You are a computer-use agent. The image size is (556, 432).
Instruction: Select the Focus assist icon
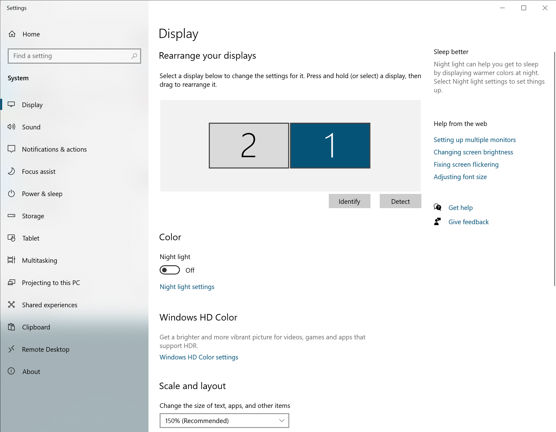click(x=12, y=171)
